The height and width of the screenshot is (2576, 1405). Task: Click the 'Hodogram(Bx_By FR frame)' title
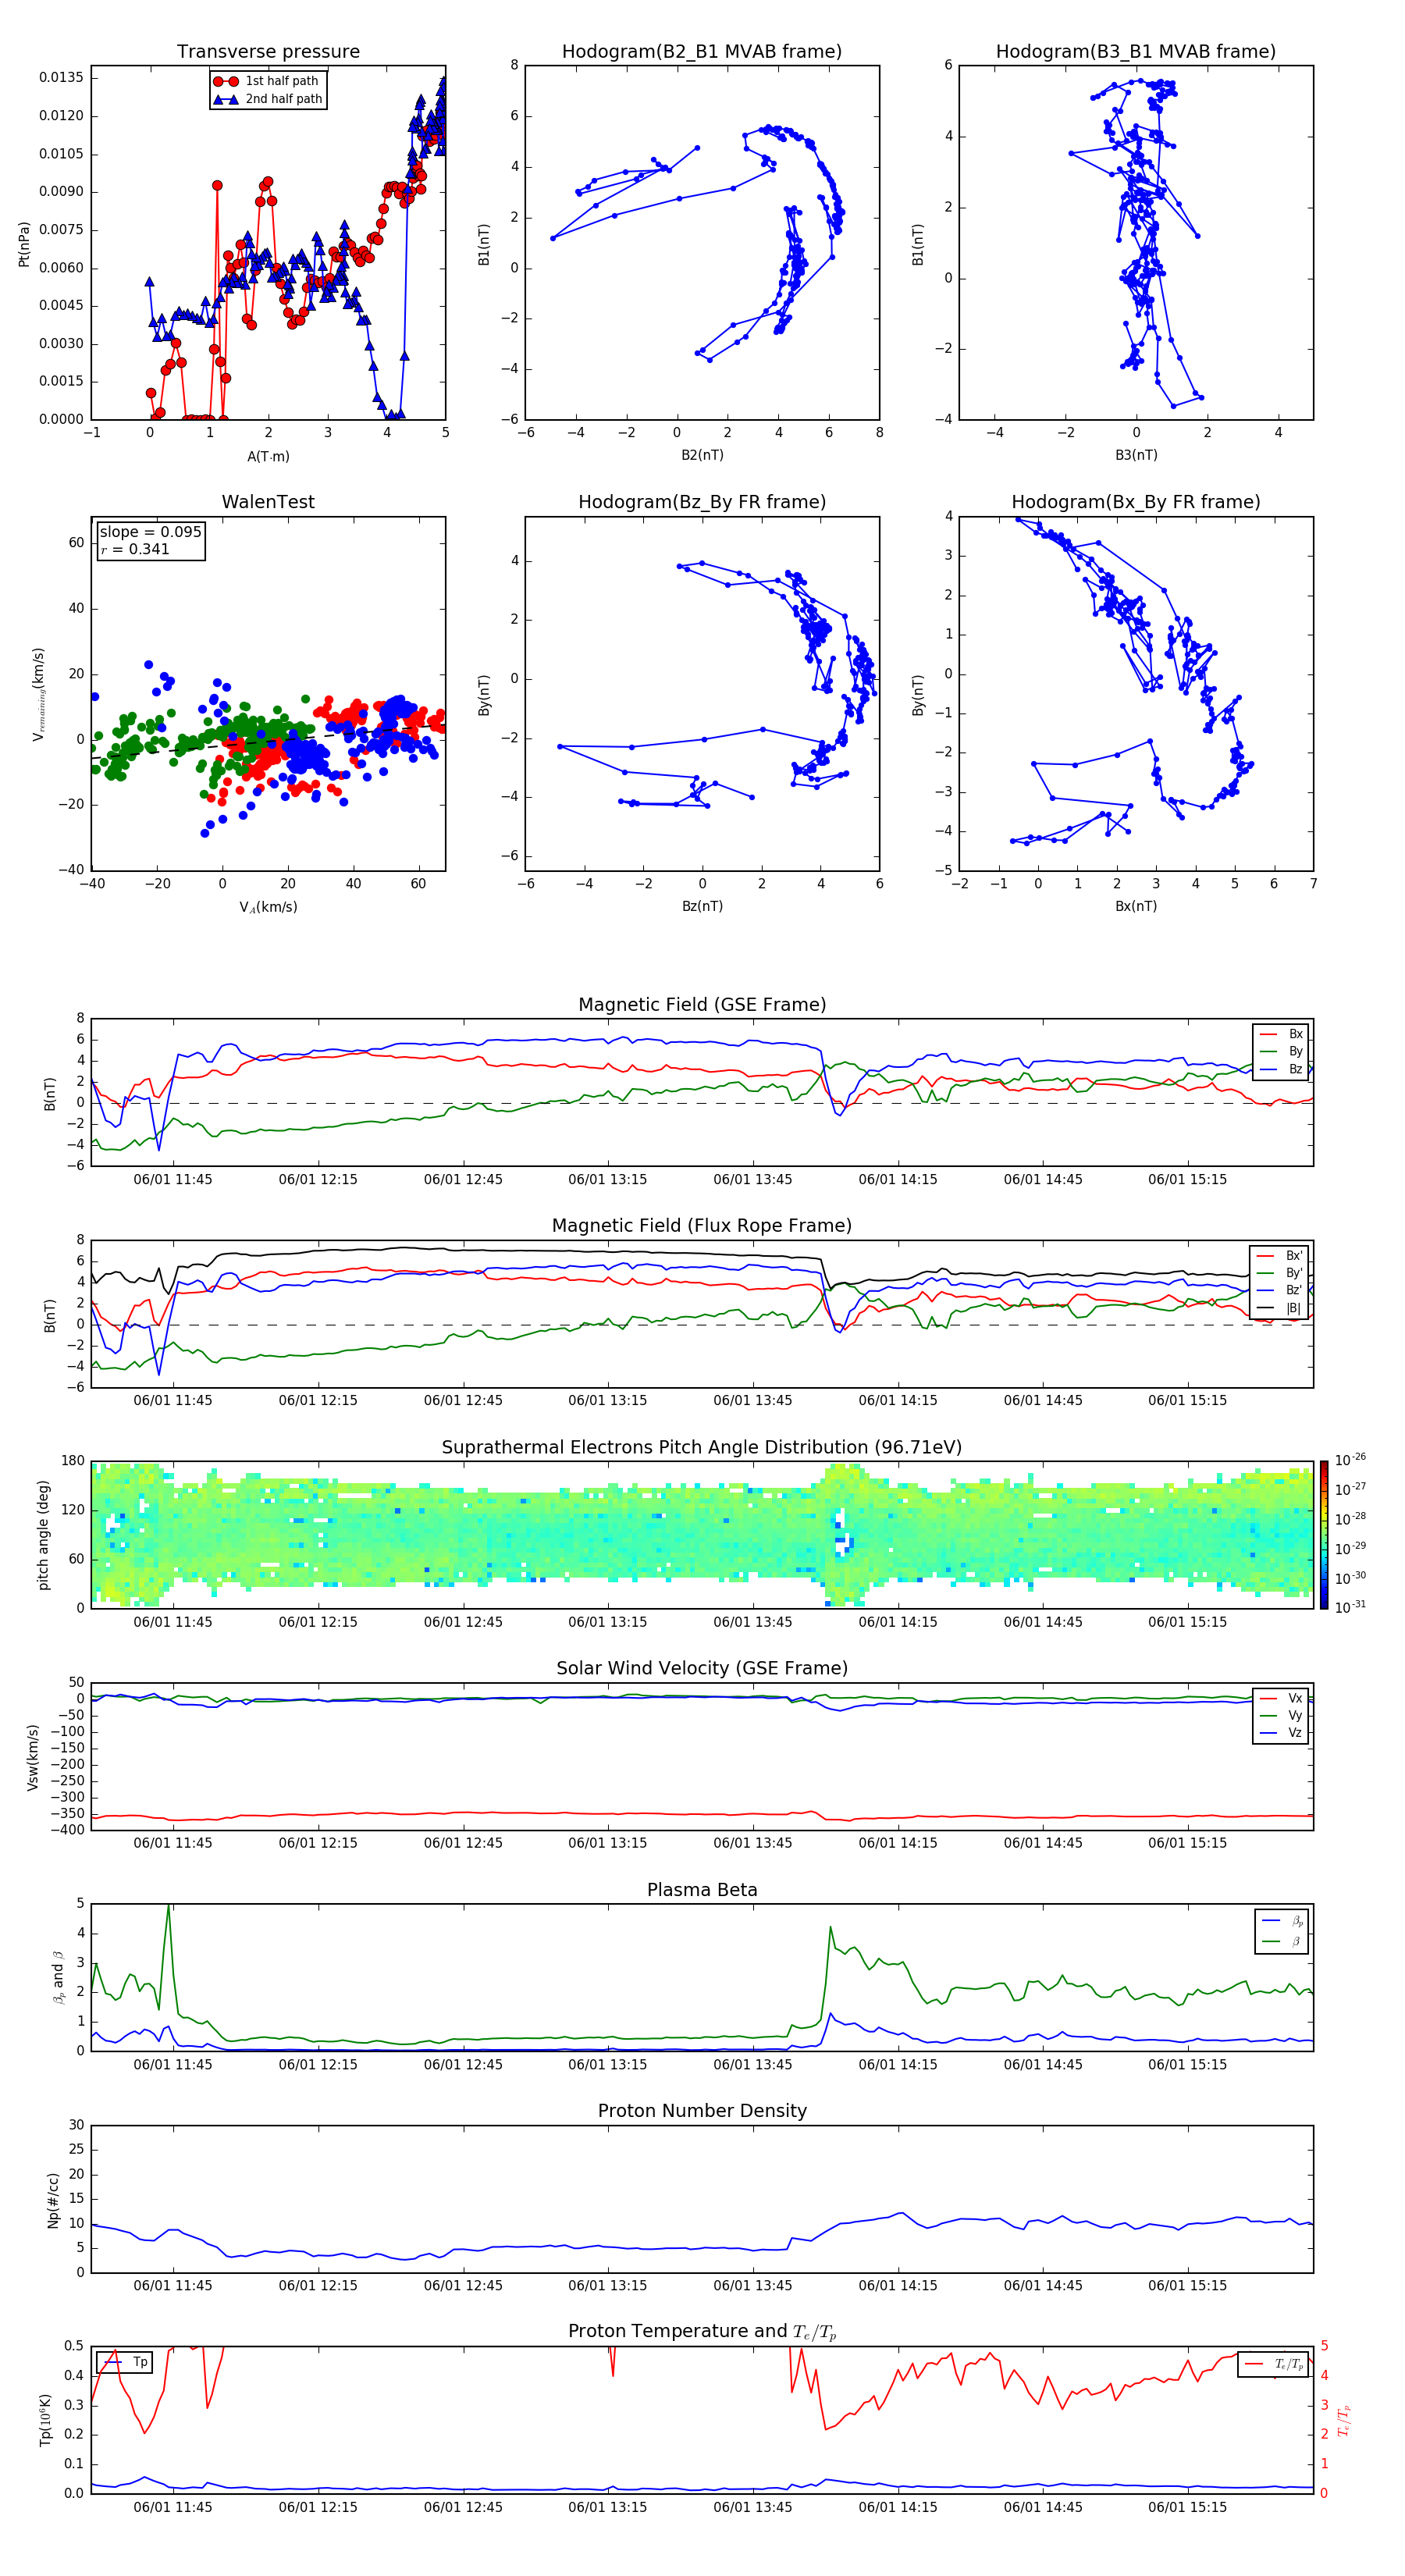pyautogui.click(x=1136, y=502)
